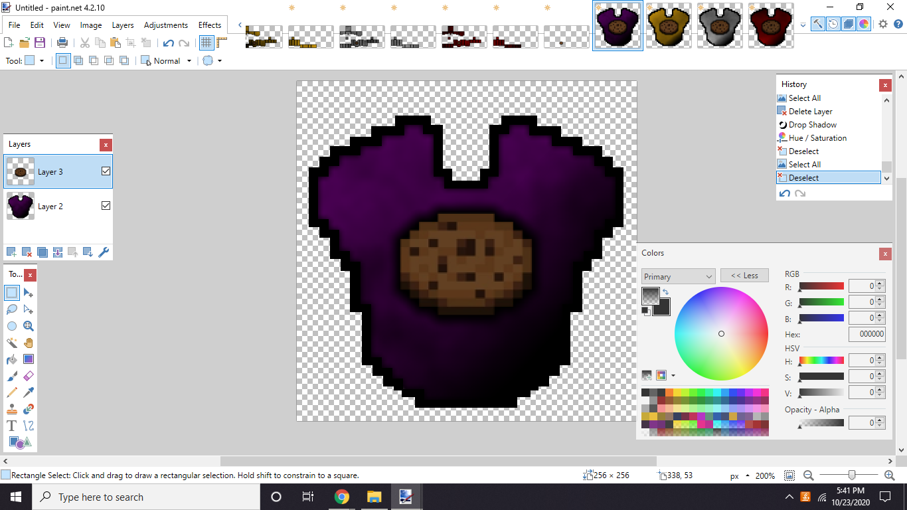Open the Settings gear icon
Viewport: 907px width, 510px height.
pyautogui.click(x=882, y=24)
